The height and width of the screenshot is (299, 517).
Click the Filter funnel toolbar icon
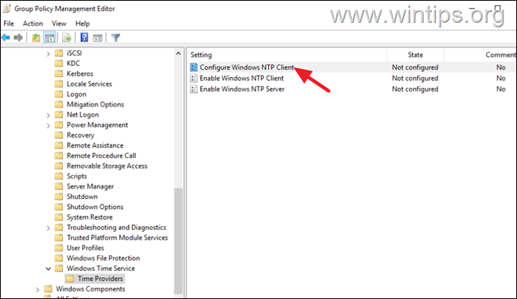coord(115,38)
